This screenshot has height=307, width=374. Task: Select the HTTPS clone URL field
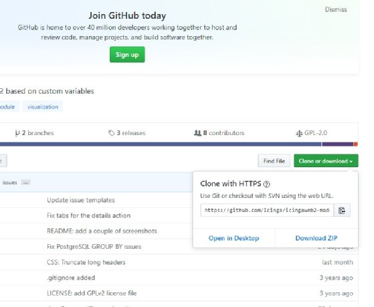click(x=267, y=210)
